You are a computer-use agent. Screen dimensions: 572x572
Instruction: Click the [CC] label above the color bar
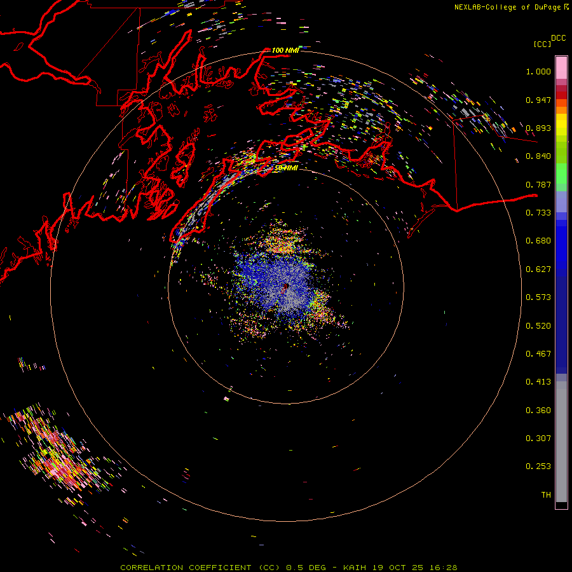542,44
